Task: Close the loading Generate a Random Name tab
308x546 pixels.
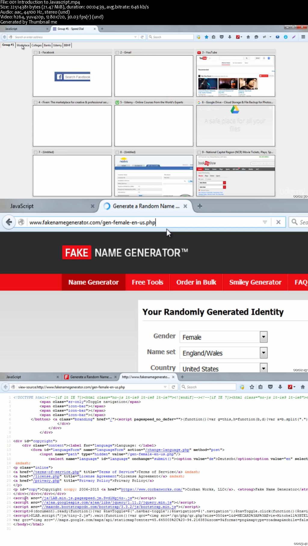Action: (185, 206)
